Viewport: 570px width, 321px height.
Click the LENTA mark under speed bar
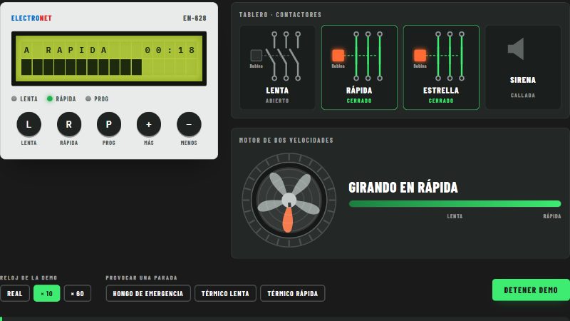coord(455,216)
